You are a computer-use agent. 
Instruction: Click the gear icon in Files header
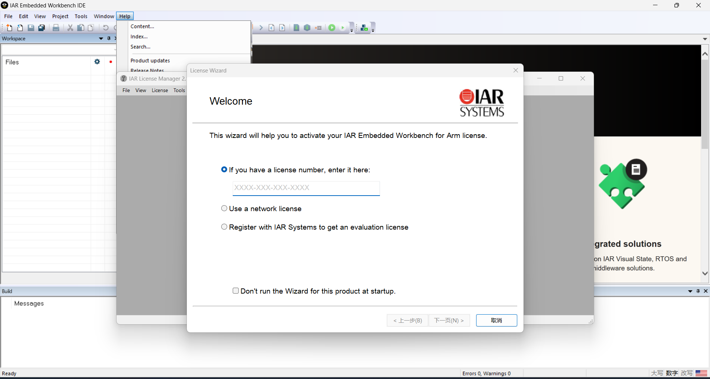97,62
